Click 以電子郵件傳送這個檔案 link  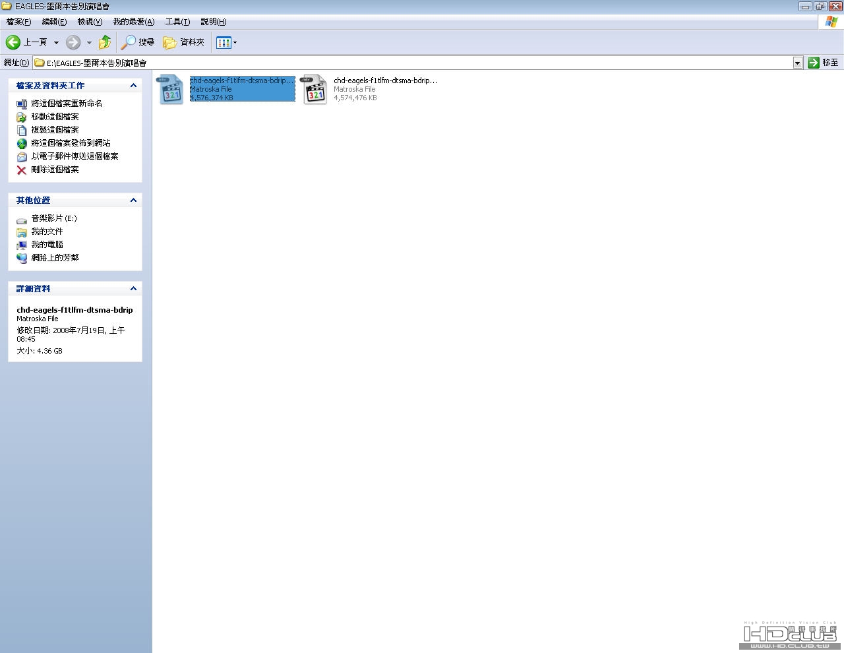point(75,156)
